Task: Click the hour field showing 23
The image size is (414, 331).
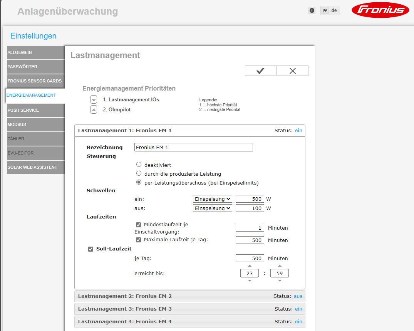Action: click(250, 274)
